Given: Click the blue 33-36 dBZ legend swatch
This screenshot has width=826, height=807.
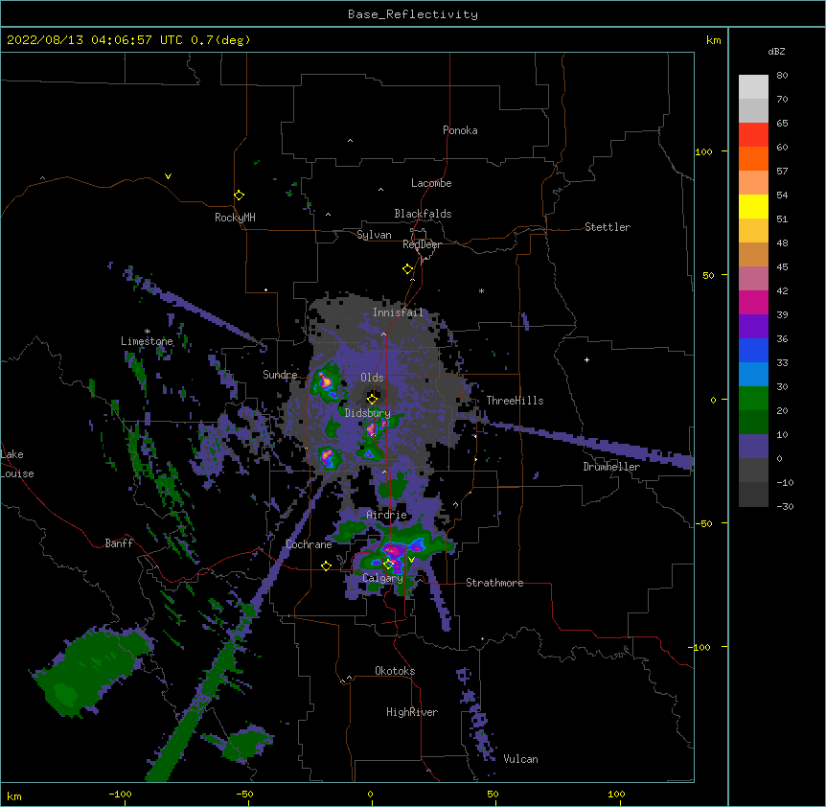Looking at the screenshot, I should [x=753, y=350].
